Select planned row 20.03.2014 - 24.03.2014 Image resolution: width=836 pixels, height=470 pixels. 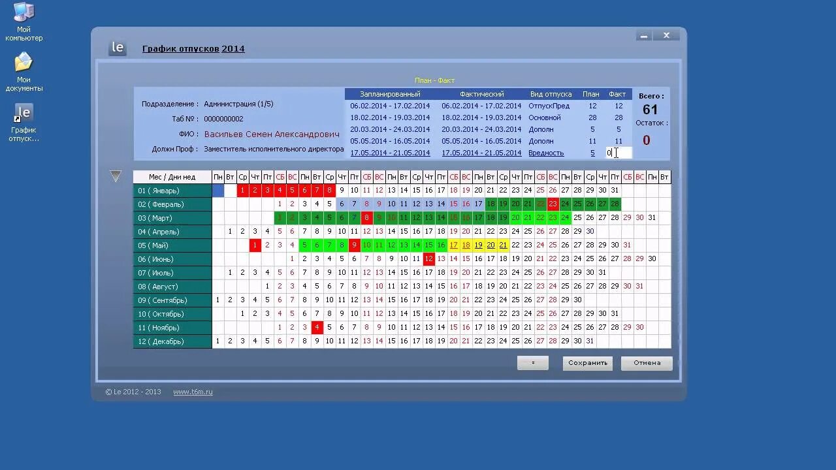click(x=390, y=129)
